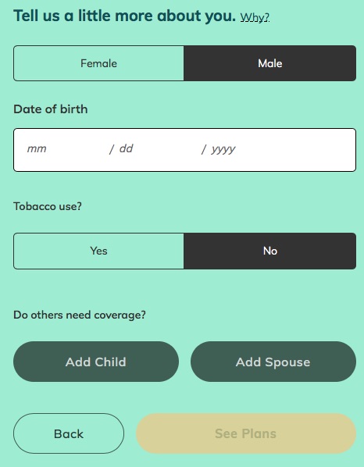Screen dimensions: 364x467
Task: Add a child to coverage
Action: pyautogui.click(x=96, y=362)
